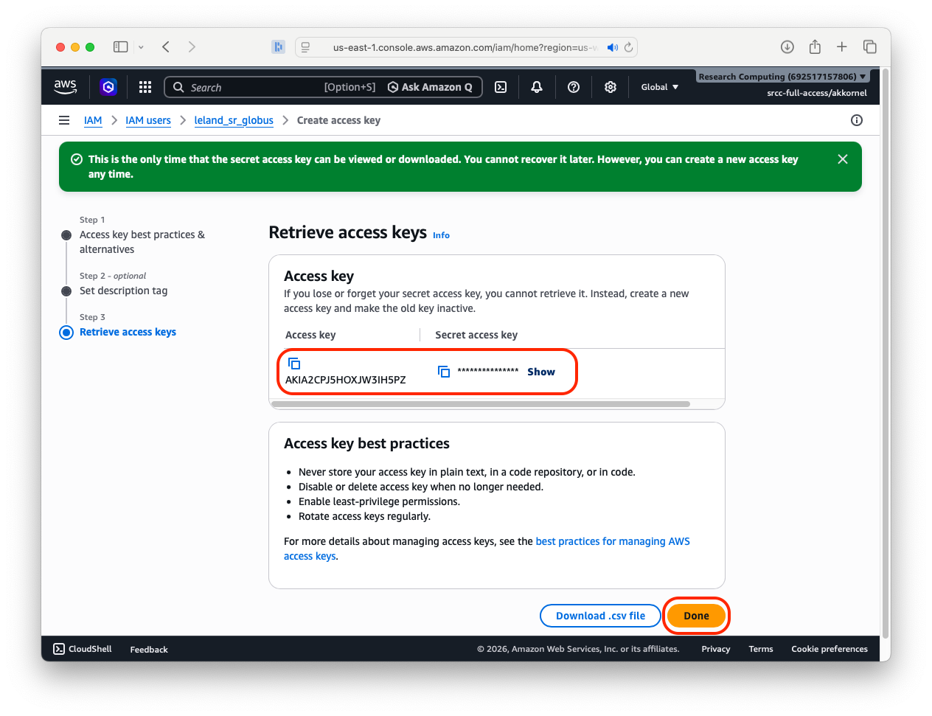Click the AWS logo home icon
The width and height of the screenshot is (932, 716).
click(x=66, y=86)
